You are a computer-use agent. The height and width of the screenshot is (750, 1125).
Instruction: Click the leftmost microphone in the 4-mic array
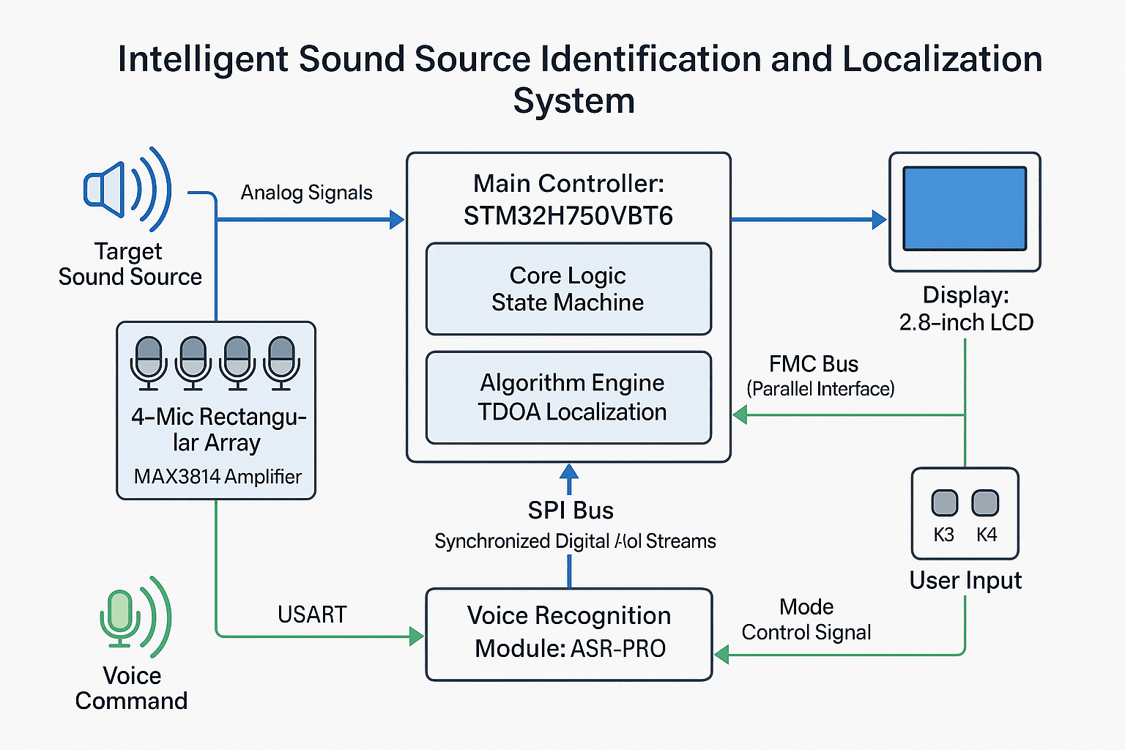(149, 363)
